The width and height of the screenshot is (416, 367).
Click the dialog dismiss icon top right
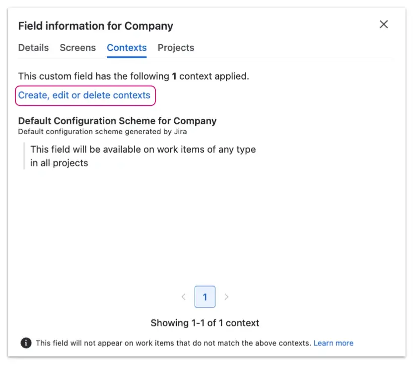coord(383,24)
